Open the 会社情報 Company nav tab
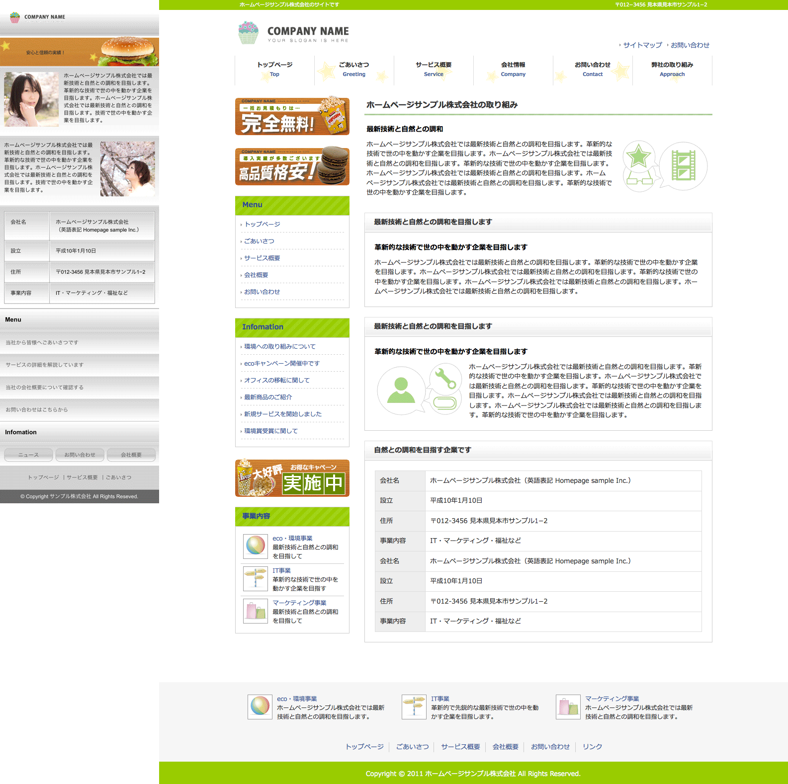The width and height of the screenshot is (788, 784). tap(513, 69)
